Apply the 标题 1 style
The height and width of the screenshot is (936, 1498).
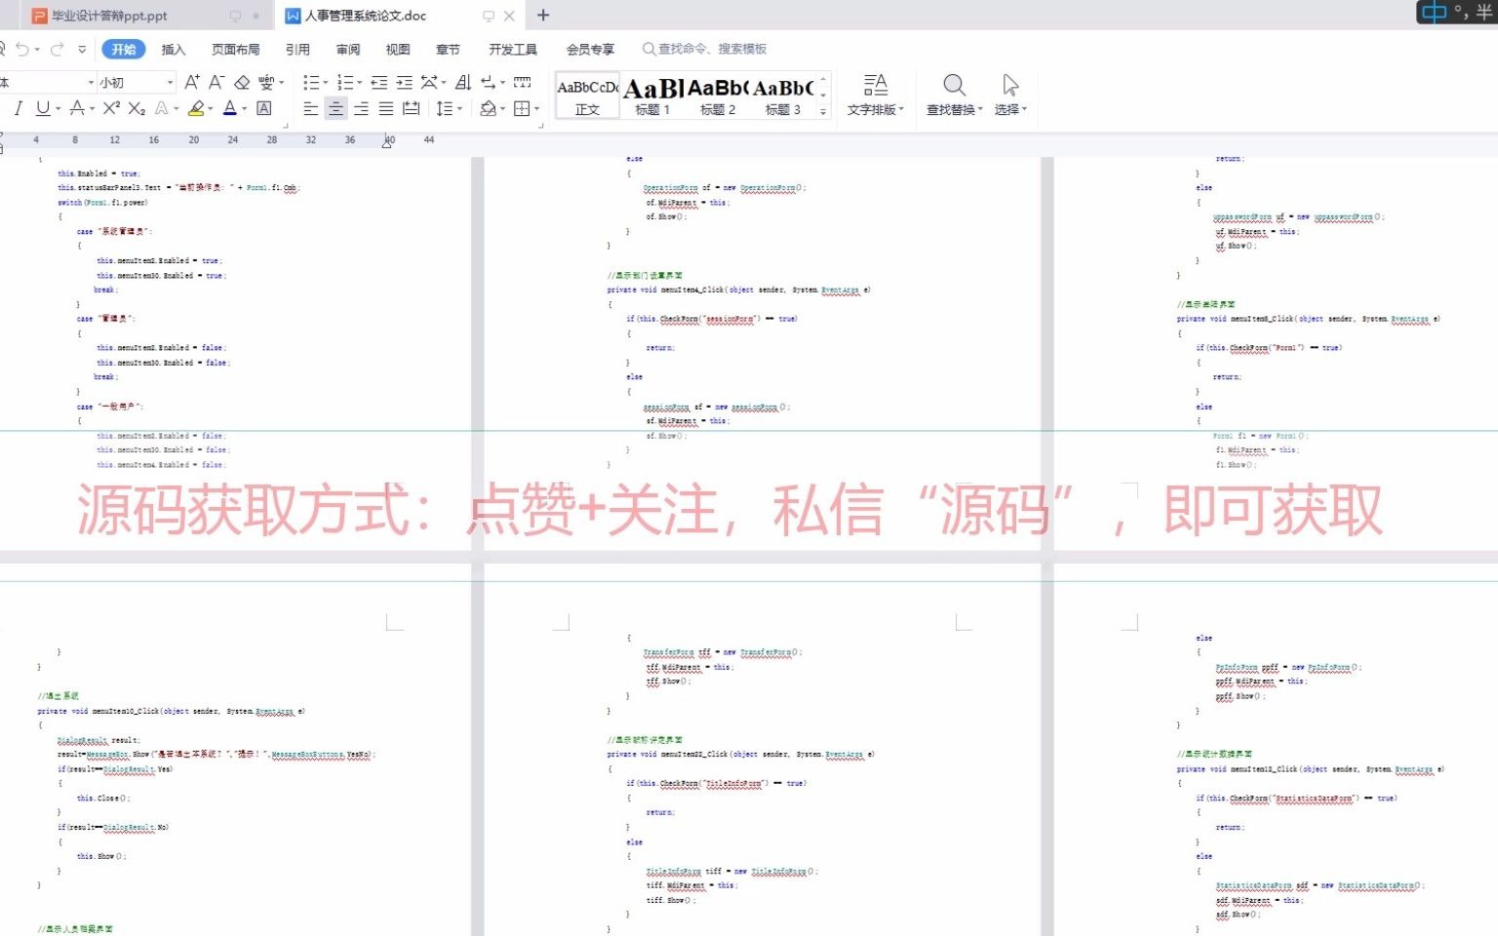point(652,96)
